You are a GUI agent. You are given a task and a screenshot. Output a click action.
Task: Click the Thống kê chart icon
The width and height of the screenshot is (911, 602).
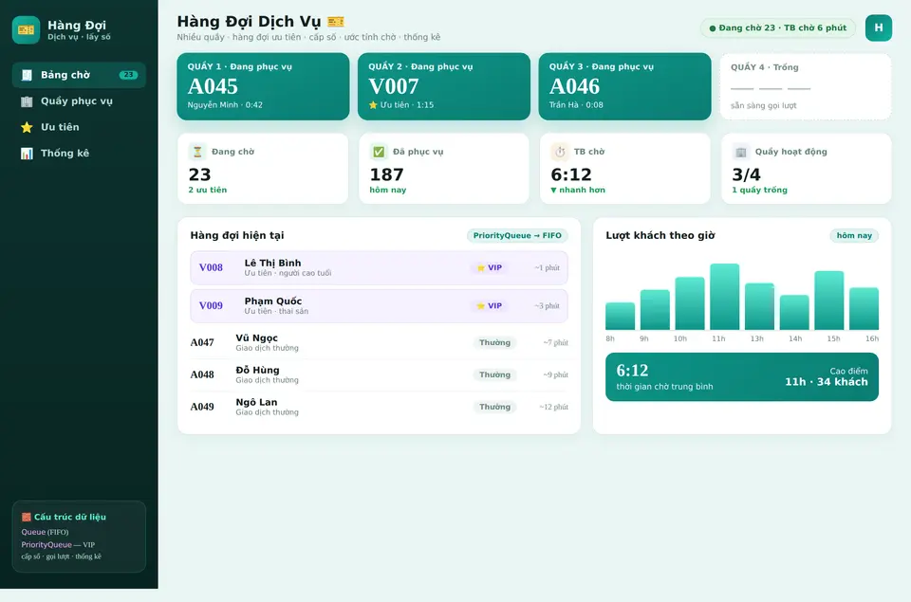click(x=27, y=154)
